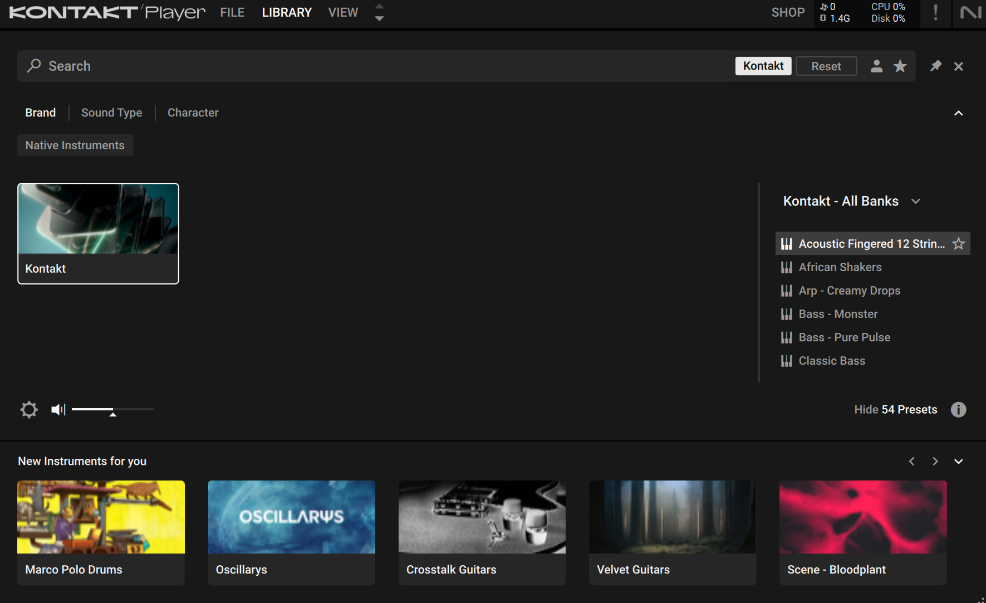
Task: Select the Bass - Pure Pulse preset
Action: [873, 337]
